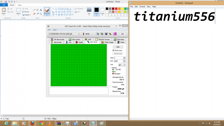224x126 pixels.
Task: Click the disabled Speed map button
Action: point(118,54)
